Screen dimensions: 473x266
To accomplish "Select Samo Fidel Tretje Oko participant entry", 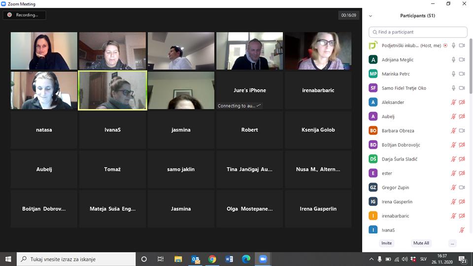I will (404, 88).
